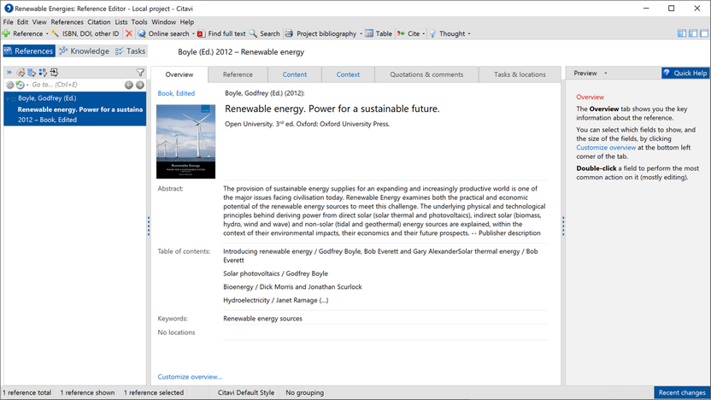The height and width of the screenshot is (400, 711).
Task: Switch to the References workspace
Action: pos(29,50)
